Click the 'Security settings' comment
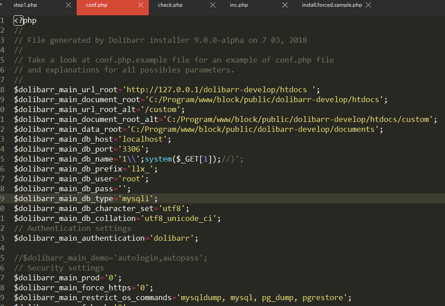The height and width of the screenshot is (306, 445). coord(59,268)
